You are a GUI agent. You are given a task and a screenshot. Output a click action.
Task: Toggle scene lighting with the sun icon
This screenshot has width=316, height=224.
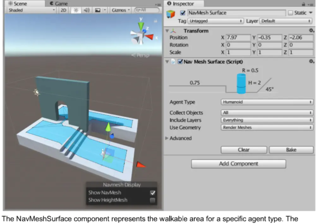pos(75,10)
